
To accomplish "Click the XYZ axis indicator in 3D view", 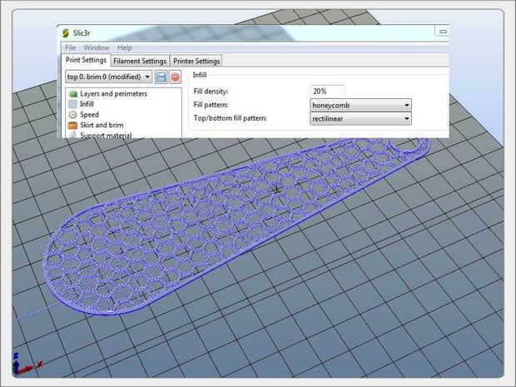I will (x=27, y=365).
